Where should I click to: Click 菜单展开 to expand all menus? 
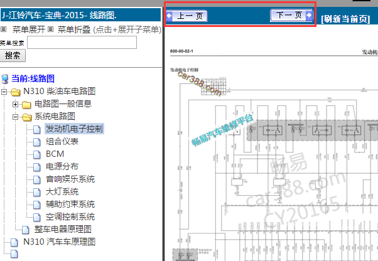pos(29,29)
